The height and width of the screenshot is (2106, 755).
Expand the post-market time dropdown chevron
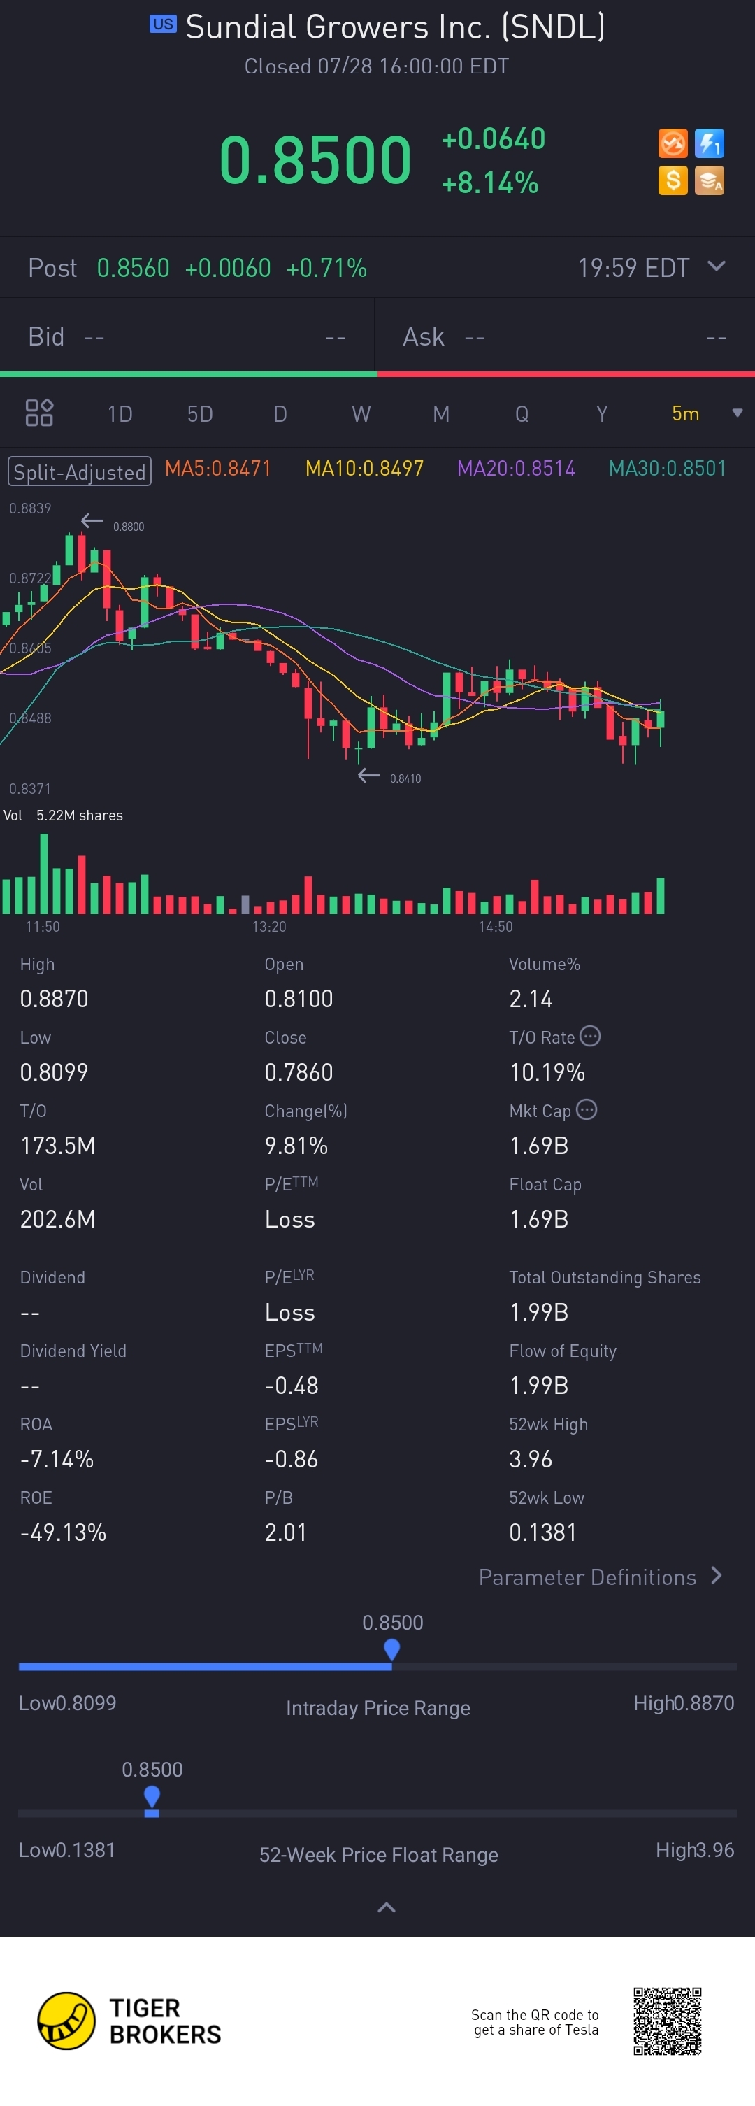click(x=716, y=266)
